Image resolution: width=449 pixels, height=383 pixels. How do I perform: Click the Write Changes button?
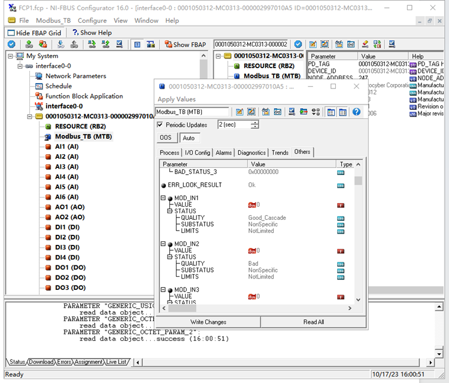208,322
